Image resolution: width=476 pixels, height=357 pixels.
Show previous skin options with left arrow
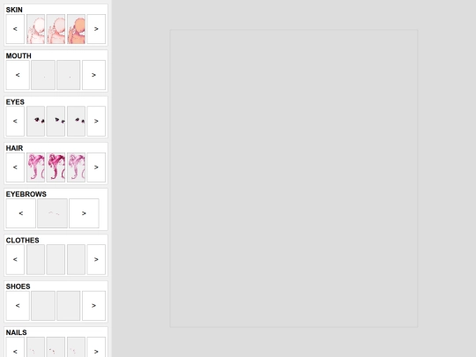tap(15, 29)
